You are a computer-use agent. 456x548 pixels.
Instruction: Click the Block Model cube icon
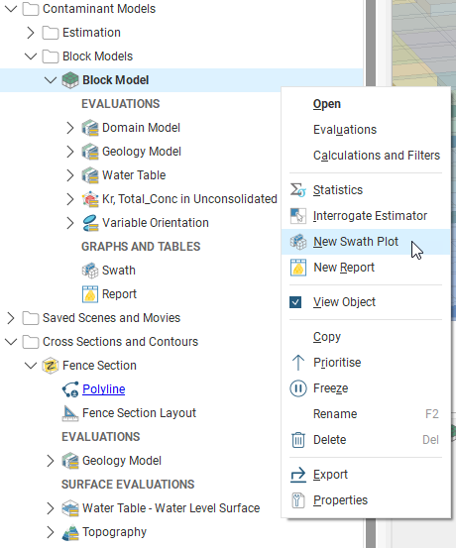click(x=70, y=80)
